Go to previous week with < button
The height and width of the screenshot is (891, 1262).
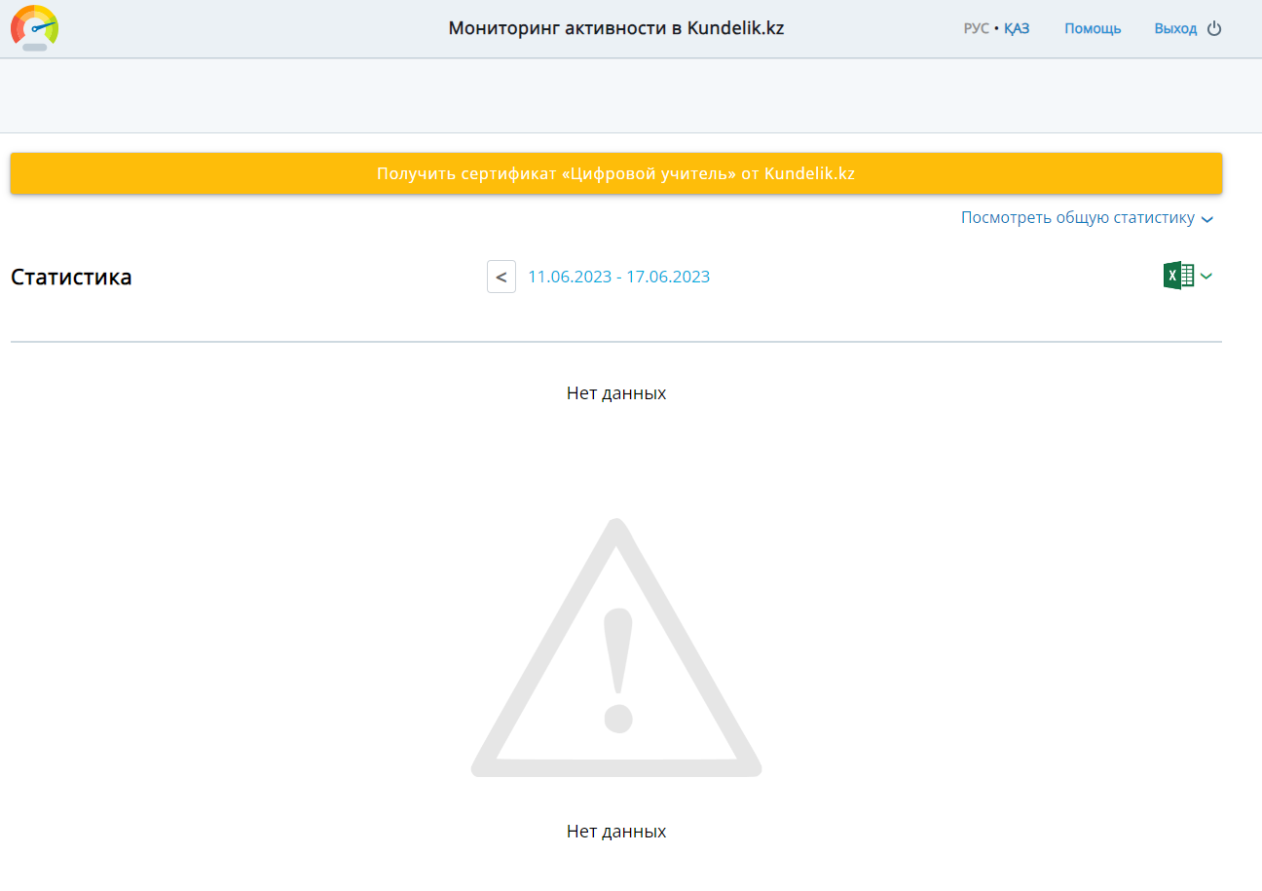coord(501,277)
